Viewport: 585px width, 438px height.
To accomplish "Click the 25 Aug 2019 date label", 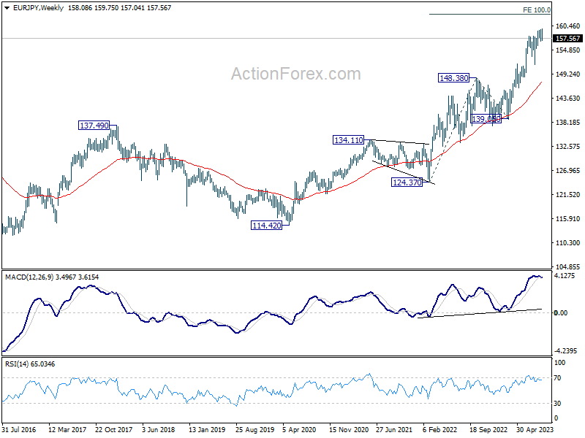I will 254,430.
